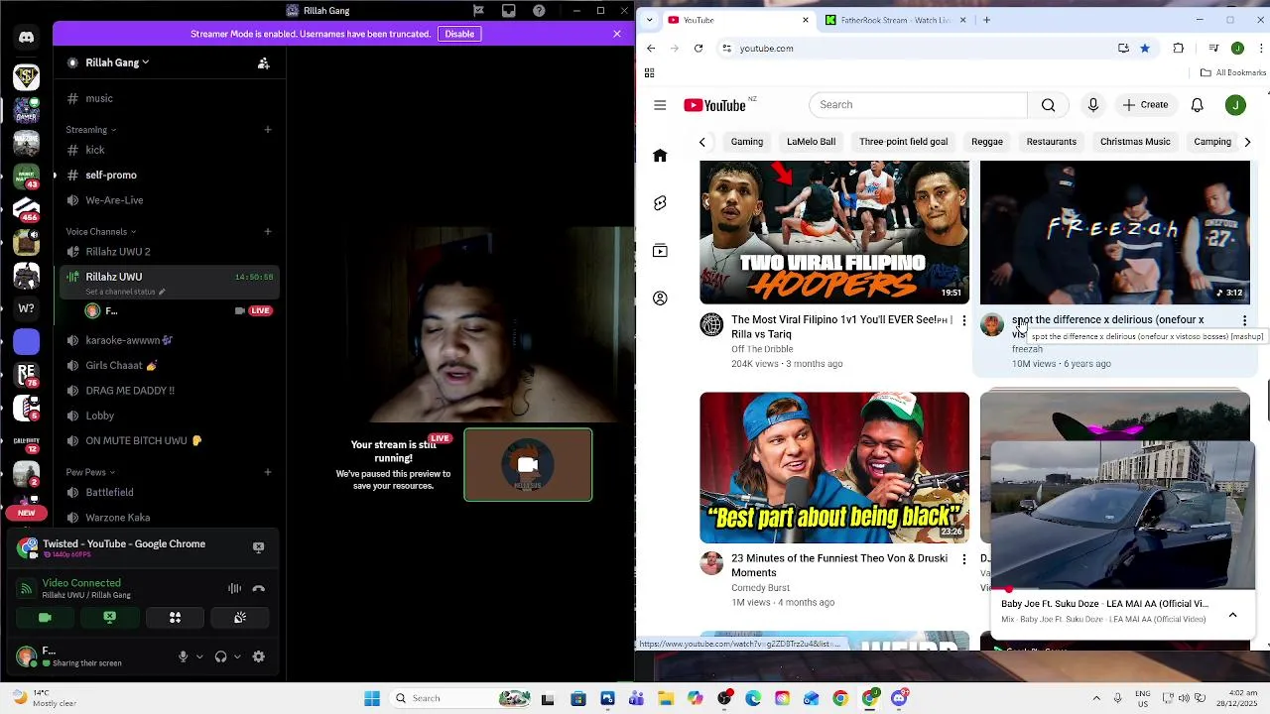Disable Streamer Mode in the banner

[459, 34]
